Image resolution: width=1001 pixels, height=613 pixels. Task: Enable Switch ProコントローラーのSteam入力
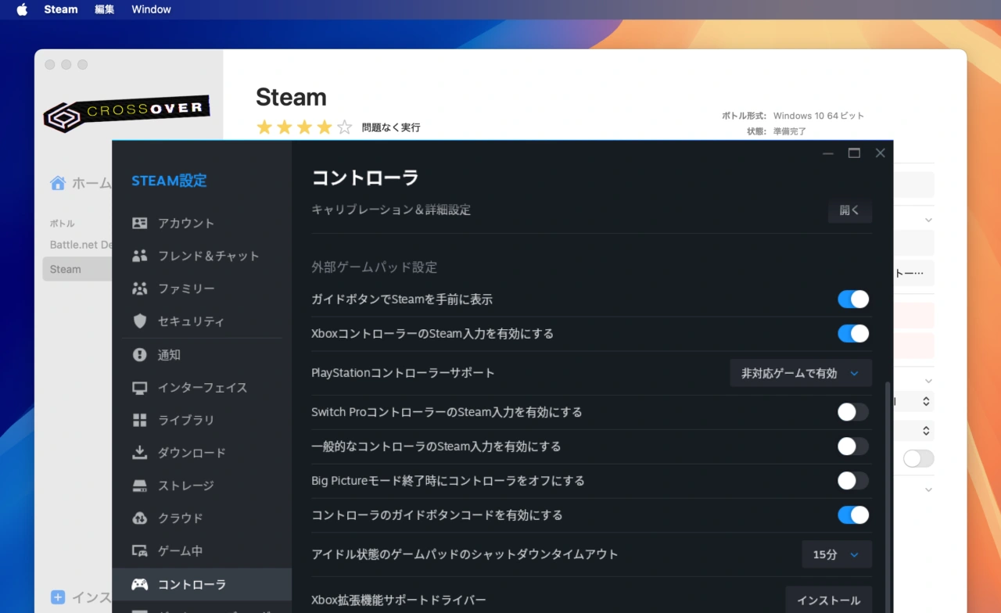click(852, 412)
